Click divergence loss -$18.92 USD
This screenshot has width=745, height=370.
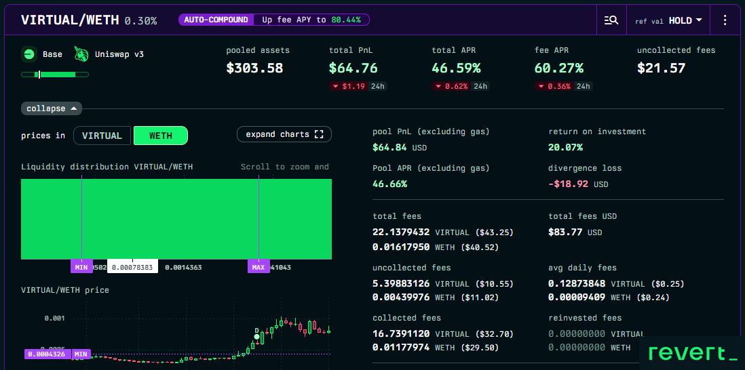point(578,184)
